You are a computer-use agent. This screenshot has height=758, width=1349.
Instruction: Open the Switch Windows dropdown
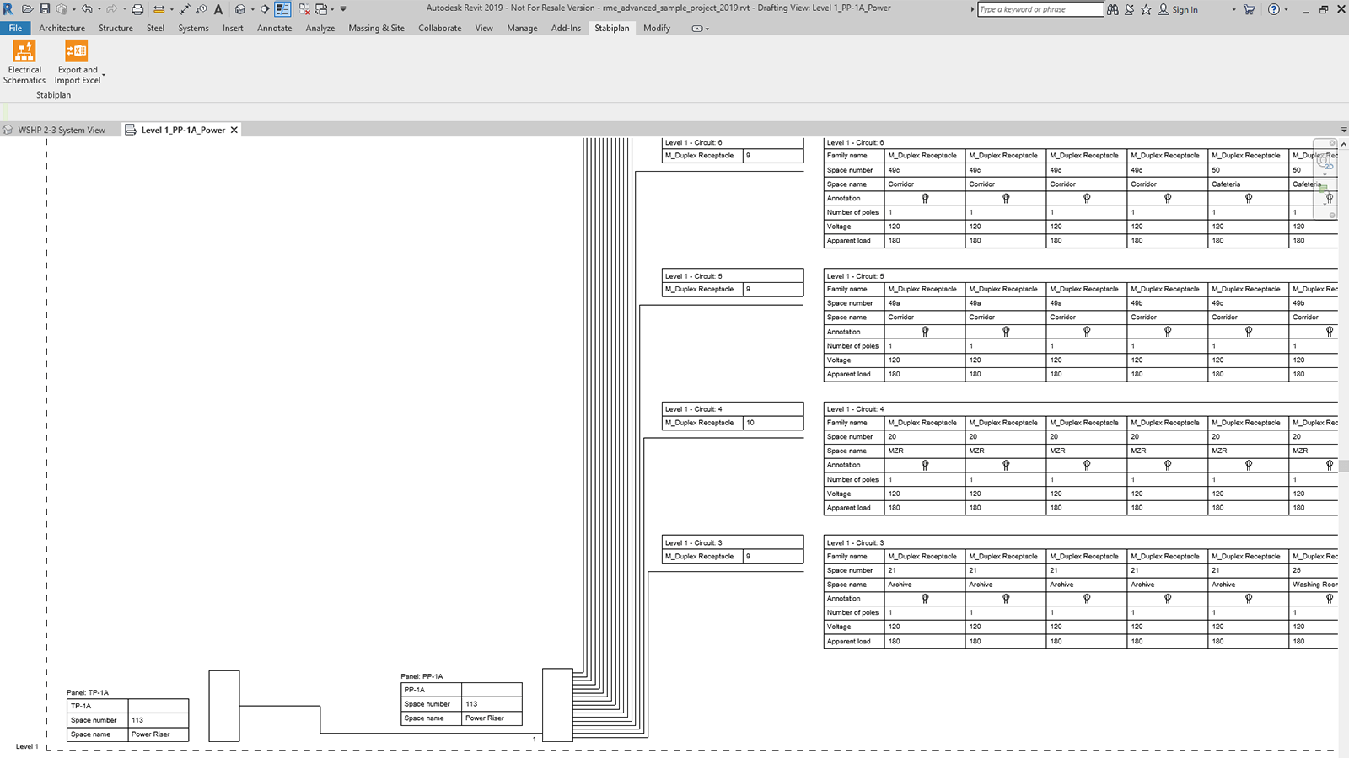coord(331,9)
